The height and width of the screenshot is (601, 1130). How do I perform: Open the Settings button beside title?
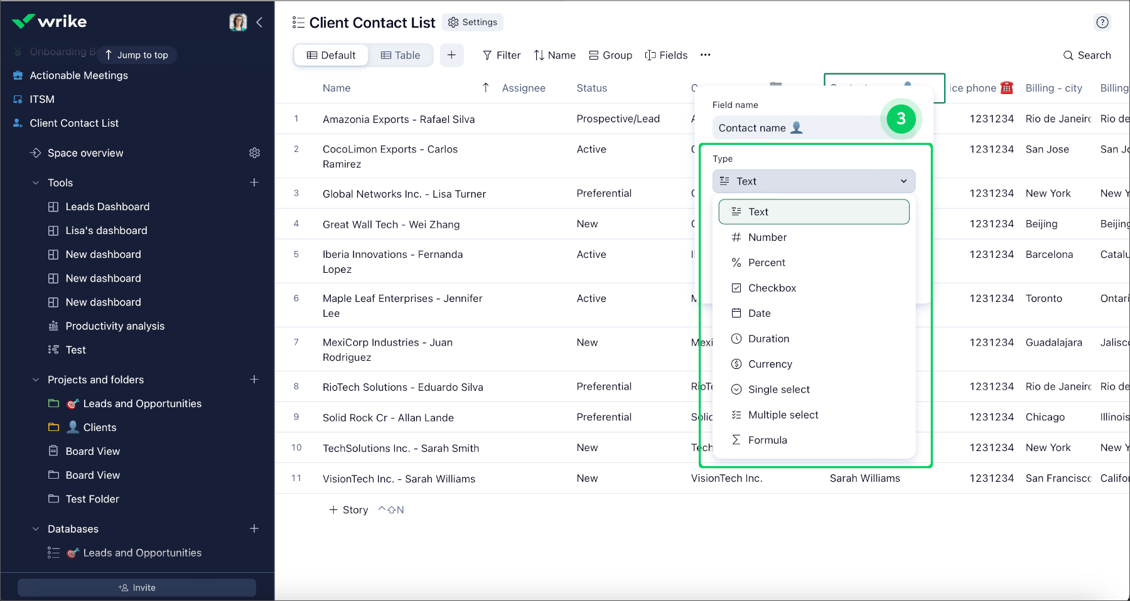pos(473,23)
